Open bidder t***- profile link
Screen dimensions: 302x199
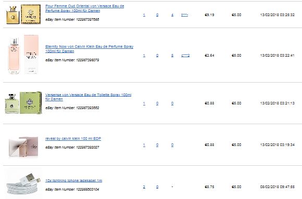[184, 15]
